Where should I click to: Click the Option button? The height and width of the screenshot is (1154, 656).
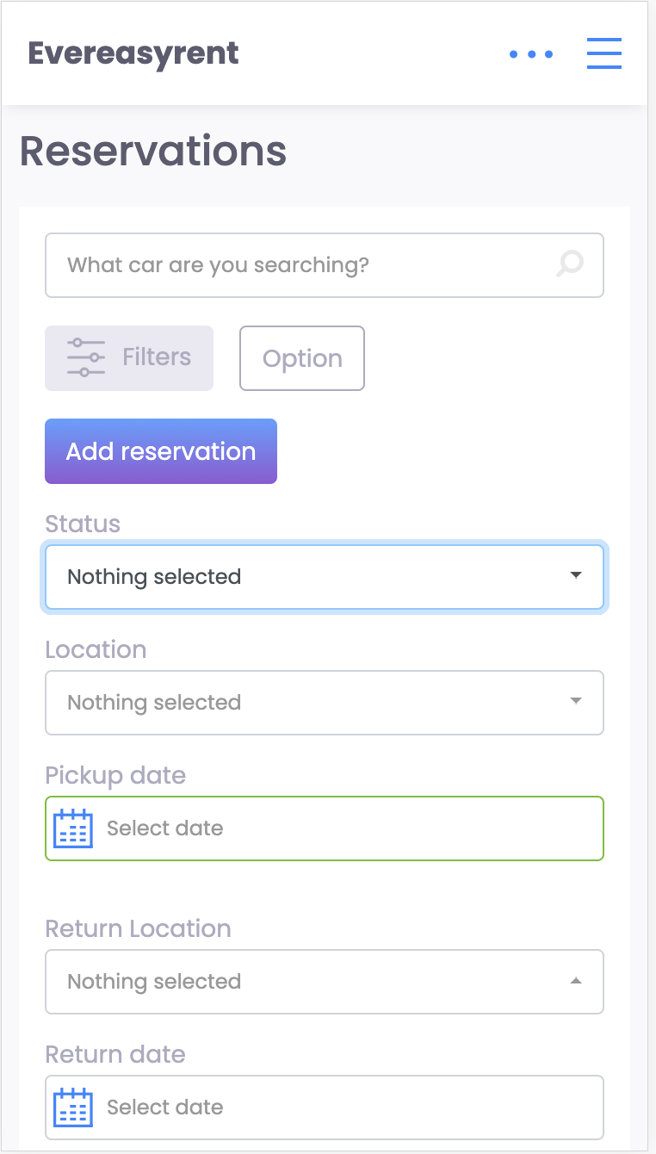[x=302, y=358]
